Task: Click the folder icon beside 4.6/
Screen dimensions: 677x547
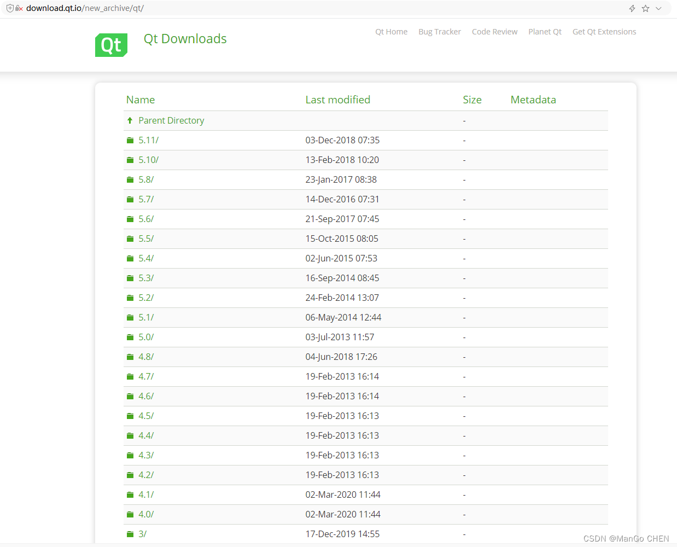Action: click(130, 397)
